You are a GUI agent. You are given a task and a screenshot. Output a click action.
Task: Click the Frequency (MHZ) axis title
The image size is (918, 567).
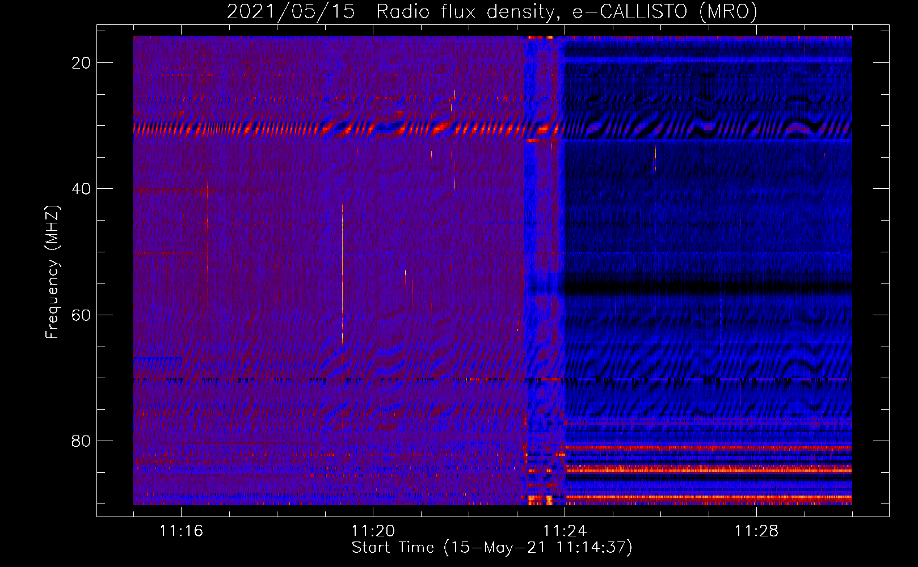click(52, 272)
